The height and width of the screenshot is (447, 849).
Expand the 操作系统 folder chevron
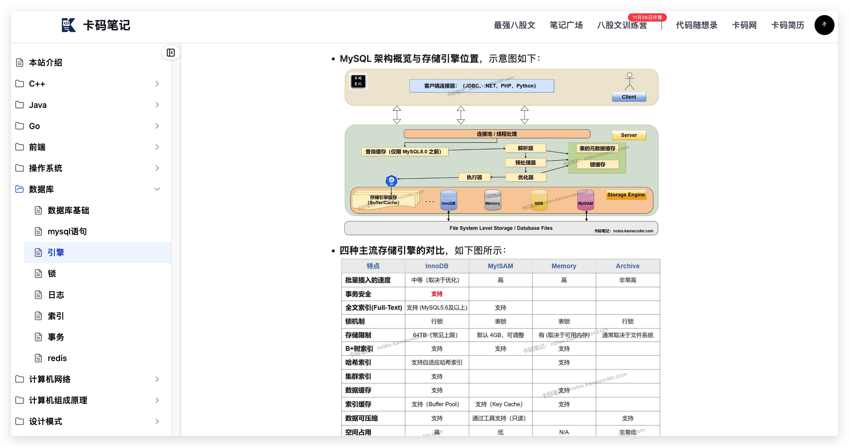click(x=157, y=168)
